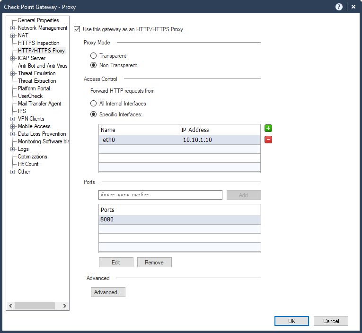Screen dimensions: 362x333
Task: Click tree scrollbar right arrow
Action: 65,306
